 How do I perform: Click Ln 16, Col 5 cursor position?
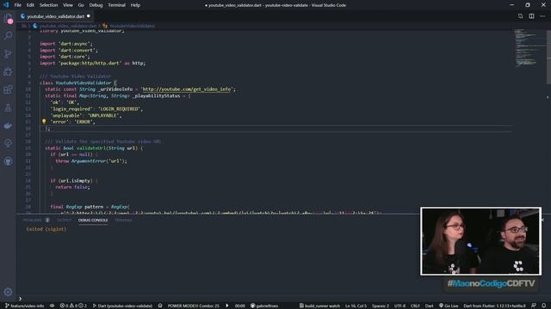tap(356, 306)
